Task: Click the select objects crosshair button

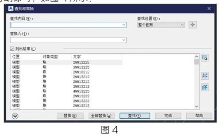Action: pyautogui.click(x=193, y=25)
